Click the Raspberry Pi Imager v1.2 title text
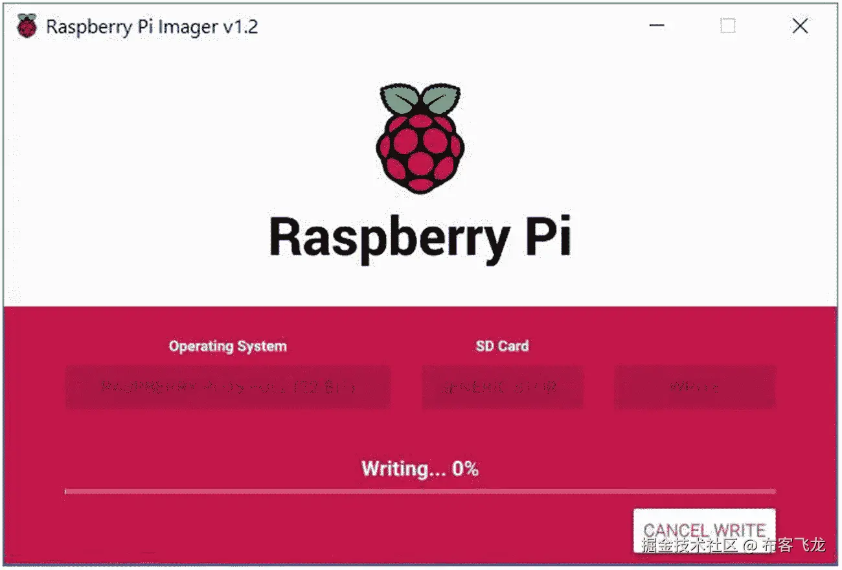Viewport: 842px width, 570px height. (152, 27)
